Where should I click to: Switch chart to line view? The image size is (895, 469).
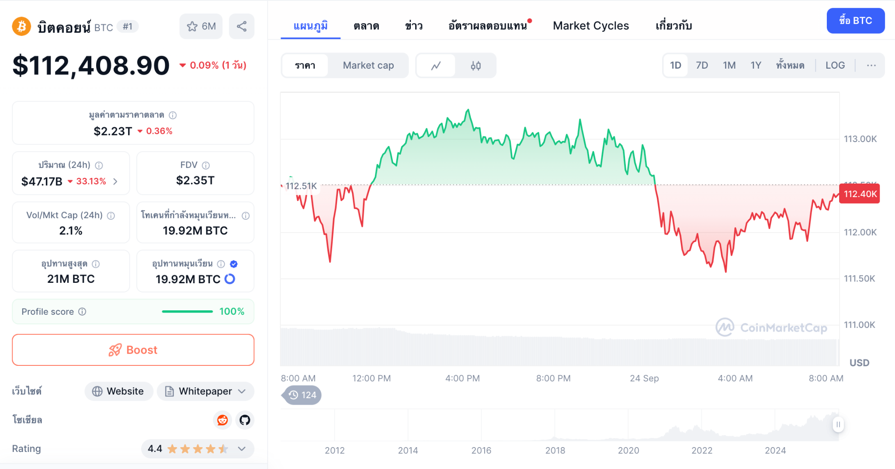coord(436,66)
